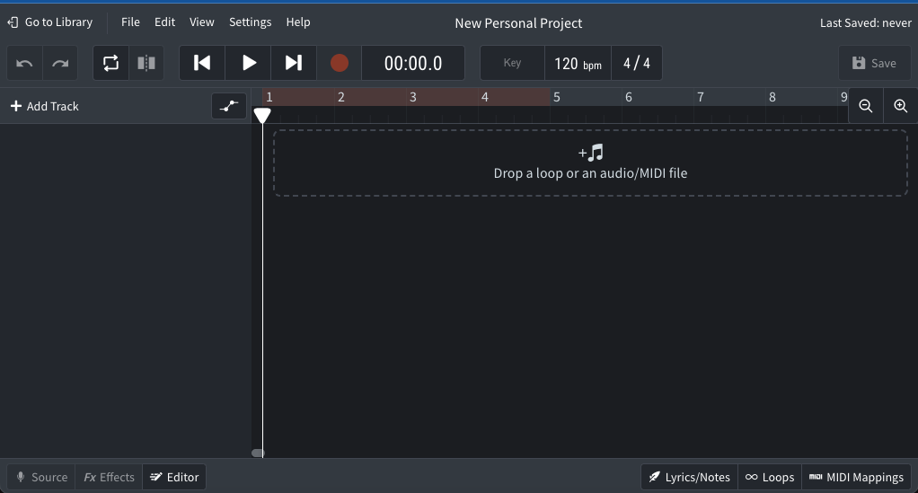
Task: Undo the last action
Action: point(25,64)
